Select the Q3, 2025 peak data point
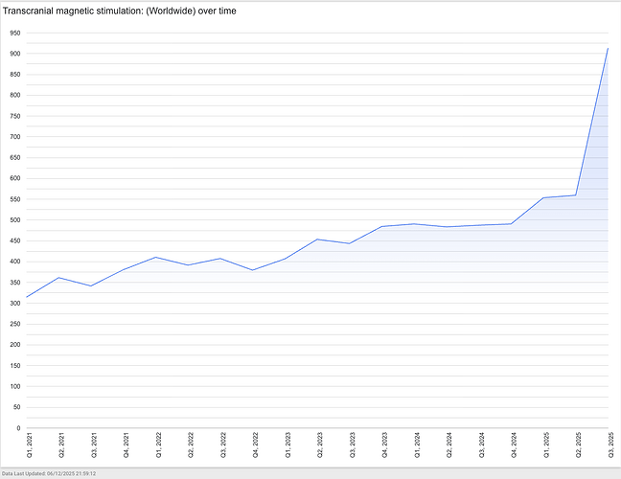 click(609, 48)
